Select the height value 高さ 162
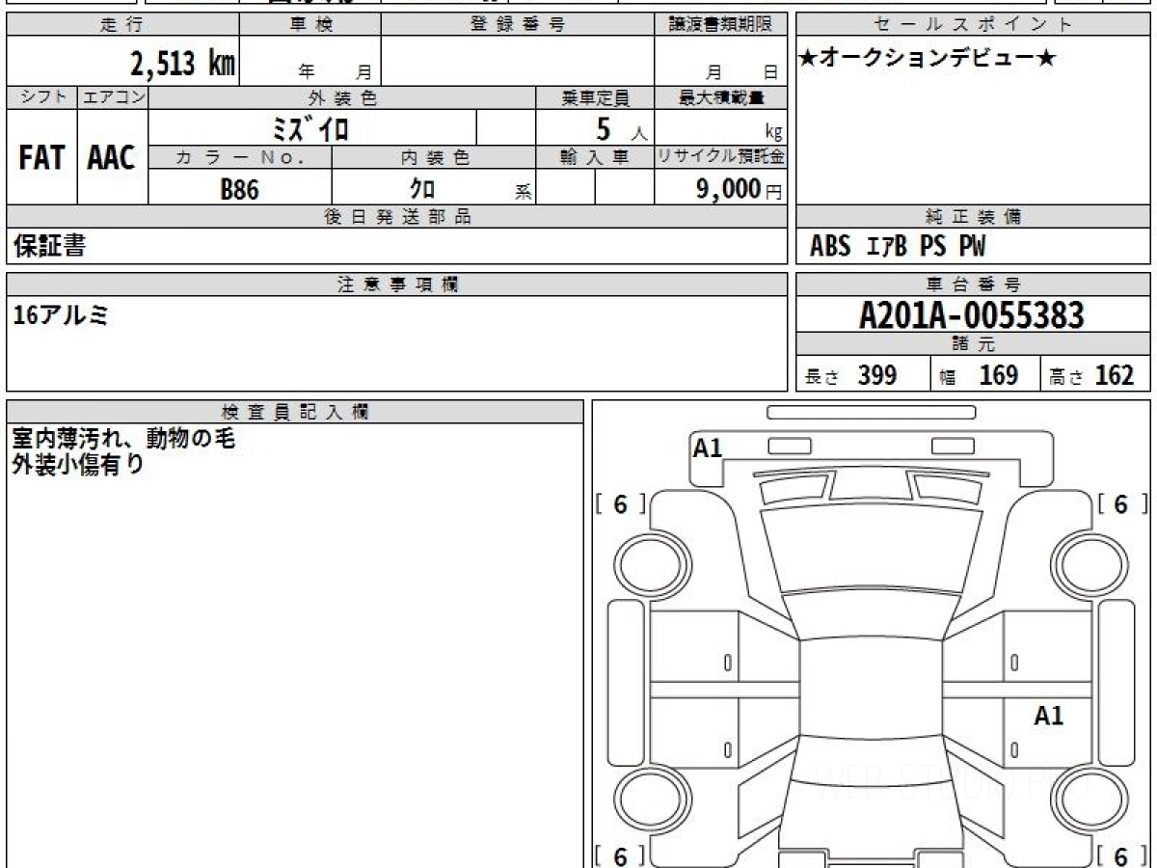1157x868 pixels. point(1092,375)
